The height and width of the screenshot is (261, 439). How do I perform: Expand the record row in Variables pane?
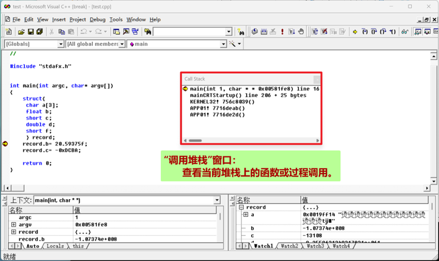(13, 232)
